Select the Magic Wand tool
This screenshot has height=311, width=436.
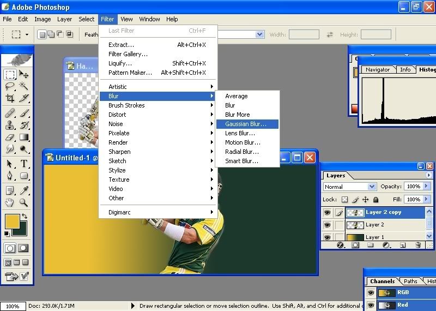(x=23, y=86)
